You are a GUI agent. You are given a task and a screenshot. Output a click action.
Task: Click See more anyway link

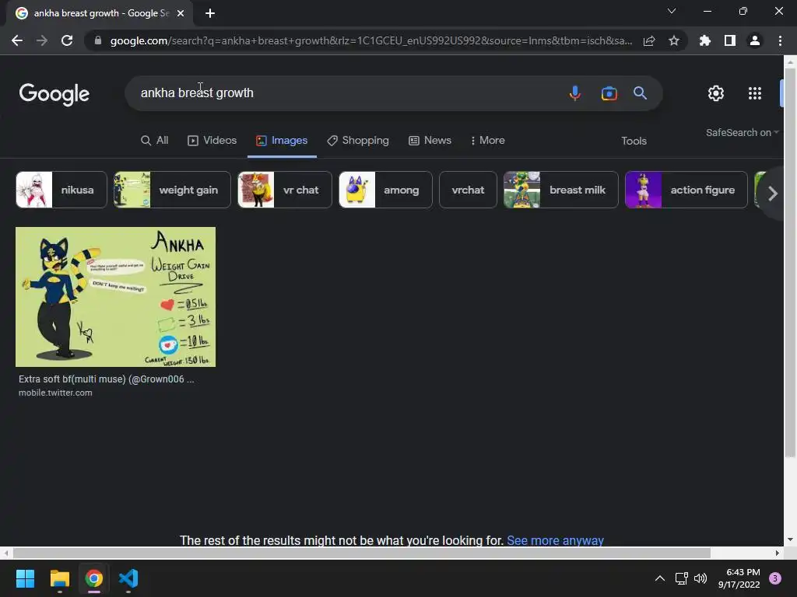click(x=555, y=540)
